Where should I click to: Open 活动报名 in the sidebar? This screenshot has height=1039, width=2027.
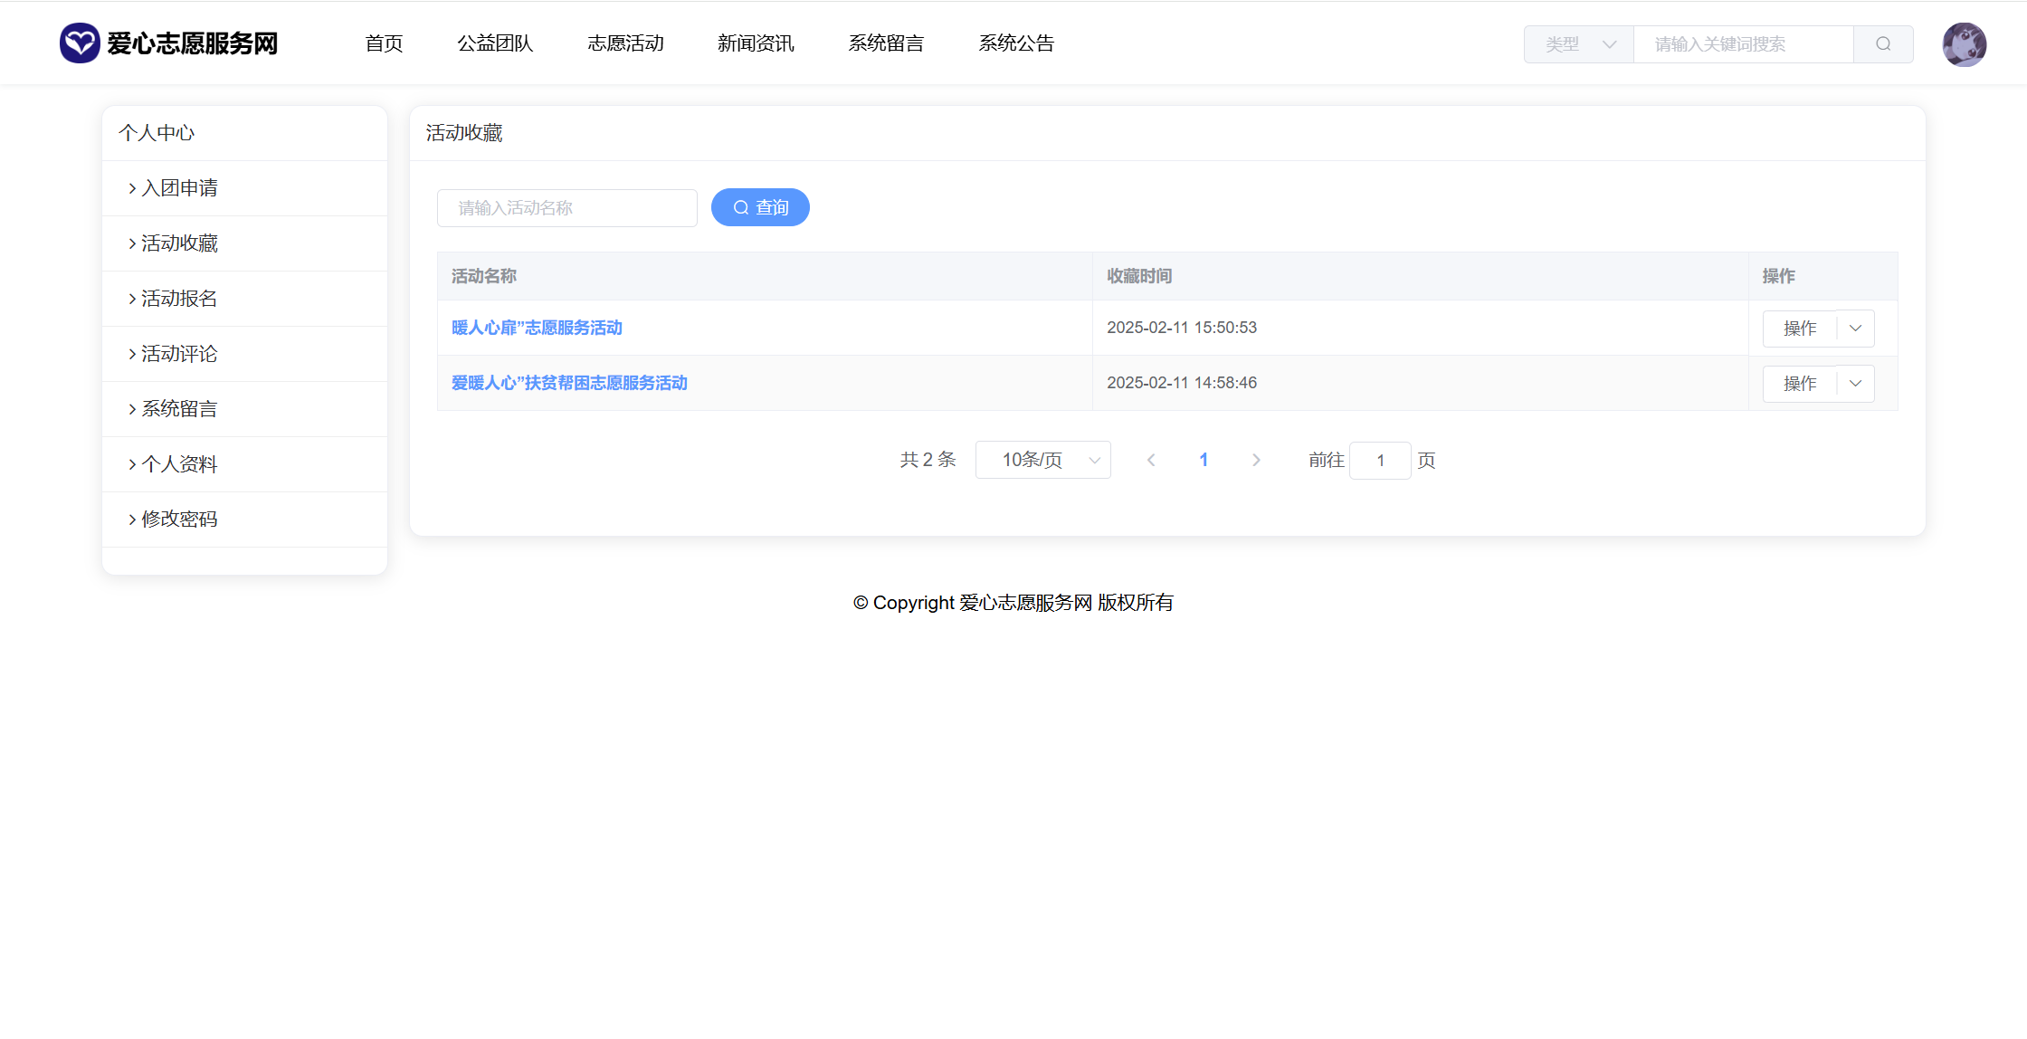(x=179, y=299)
